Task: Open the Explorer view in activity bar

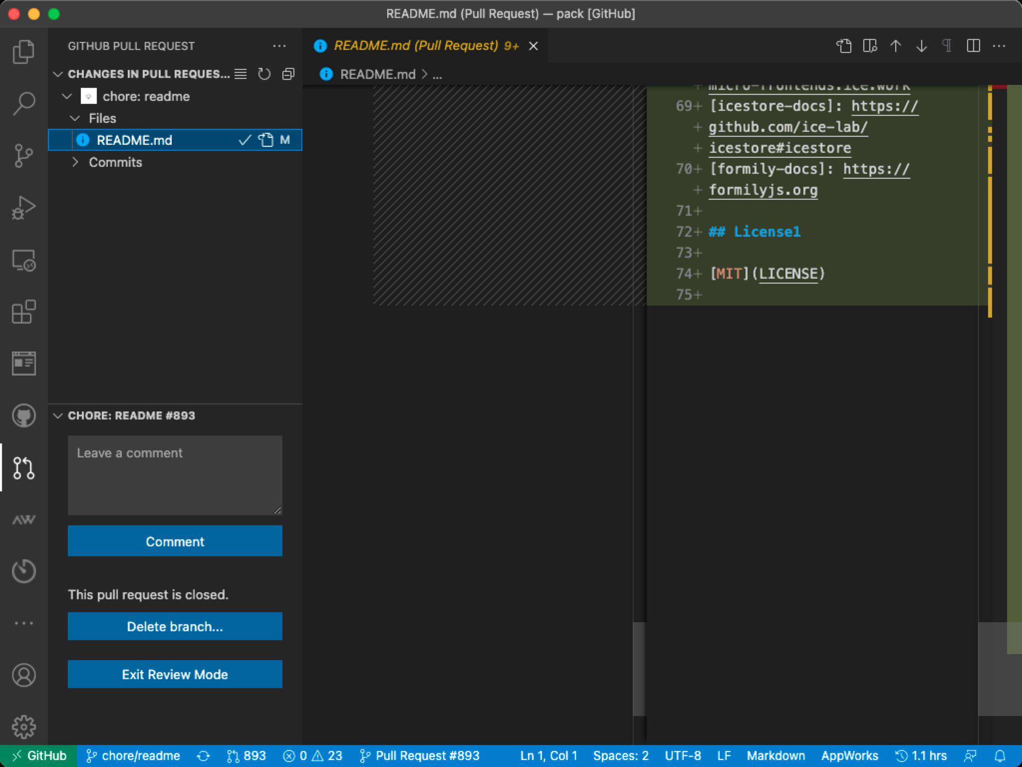Action: tap(23, 51)
